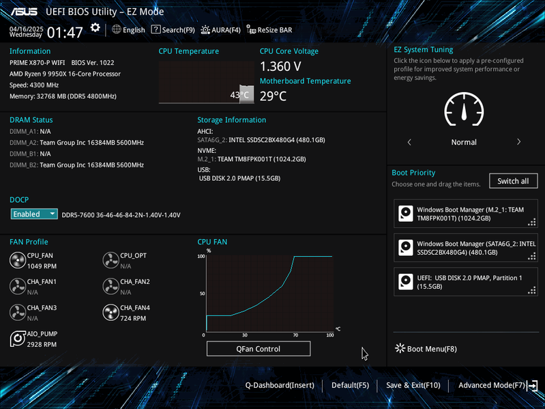545x409 pixels.
Task: Click the Boot Menu asterisk icon
Action: pos(400,348)
